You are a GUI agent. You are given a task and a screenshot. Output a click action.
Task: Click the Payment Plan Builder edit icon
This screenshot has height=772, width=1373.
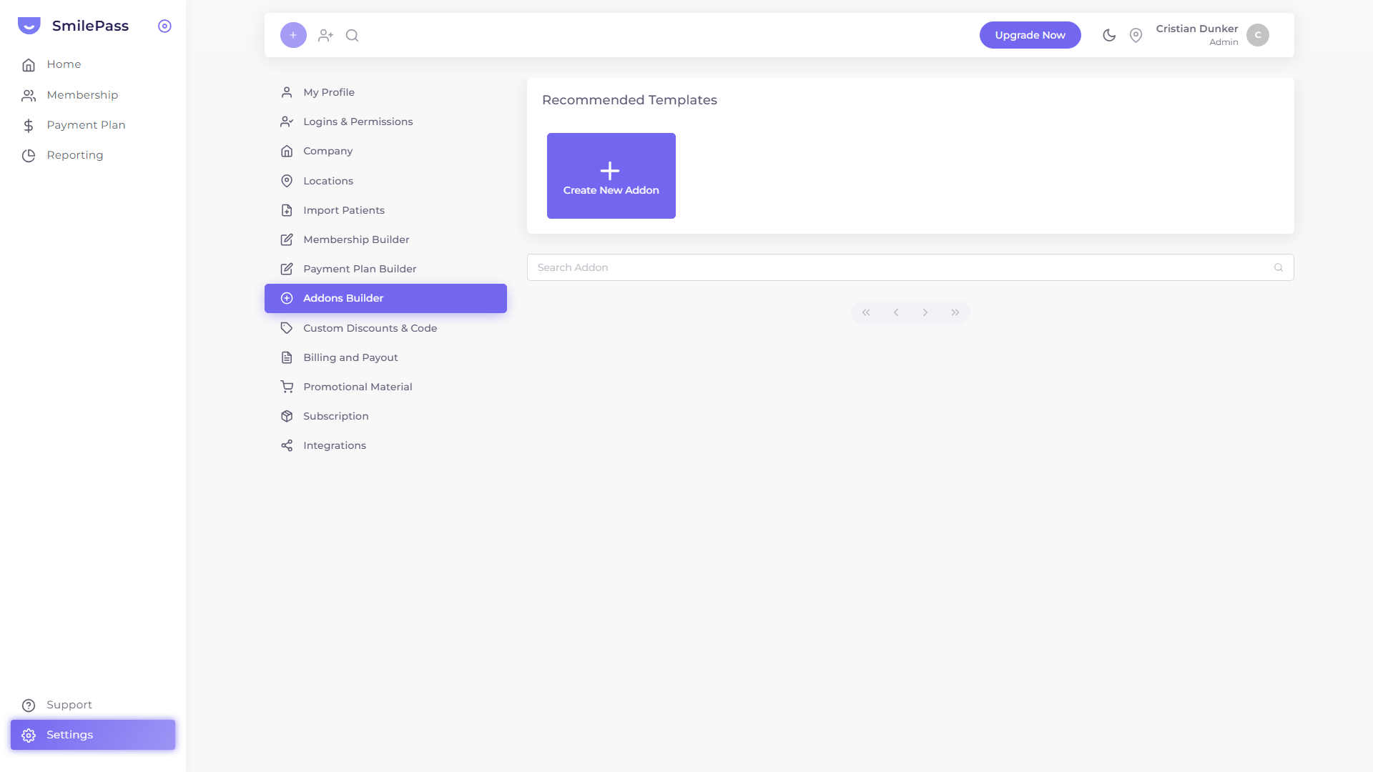click(287, 269)
